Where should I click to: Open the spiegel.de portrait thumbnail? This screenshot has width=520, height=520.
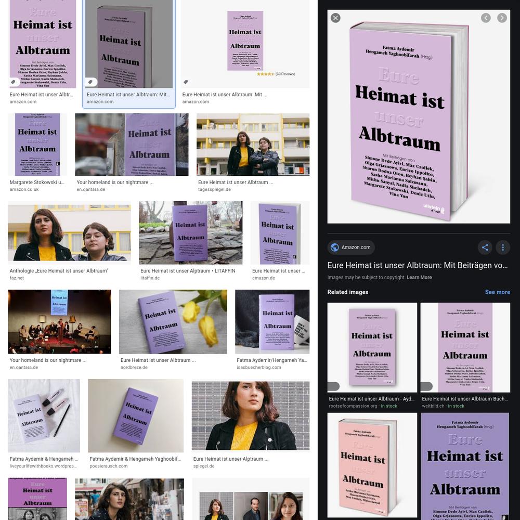tap(251, 415)
